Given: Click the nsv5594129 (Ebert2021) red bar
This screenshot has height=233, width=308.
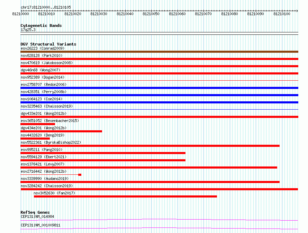Looking at the screenshot, I should [x=103, y=160].
